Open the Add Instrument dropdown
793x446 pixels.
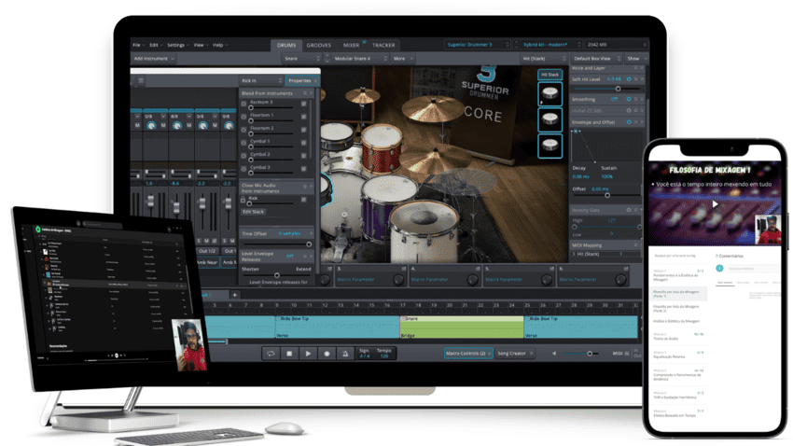(x=154, y=59)
